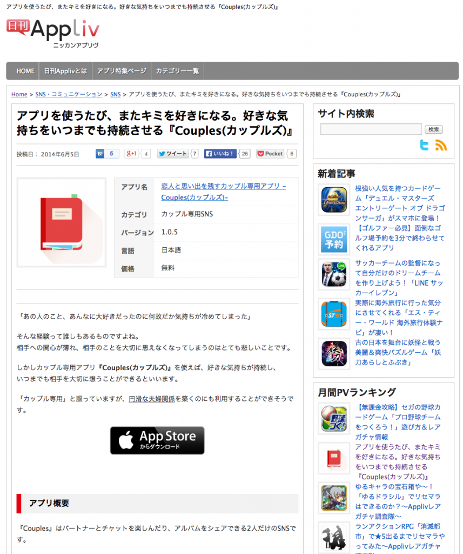
Task: Click the price value 無料
Action: (168, 268)
